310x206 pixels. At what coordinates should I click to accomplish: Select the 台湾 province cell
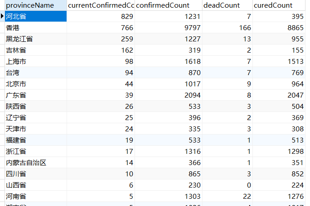[x=36, y=72]
